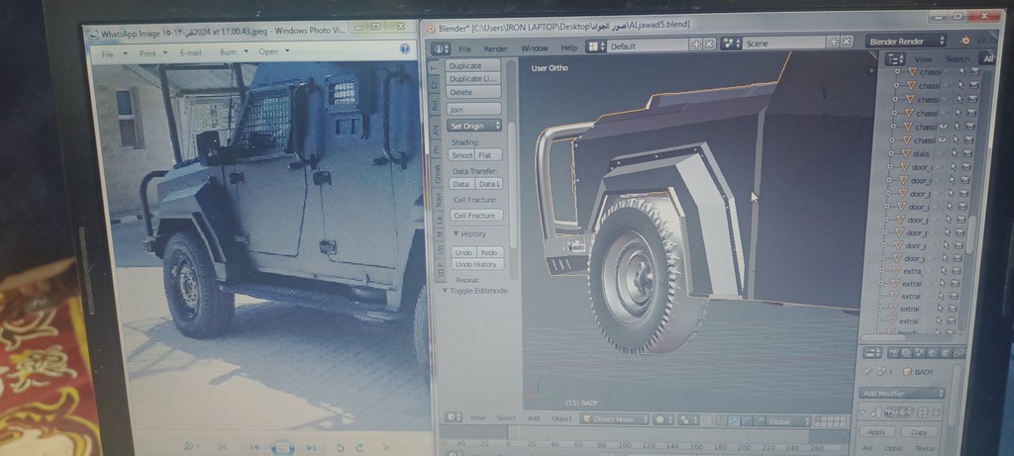Screen dimensions: 1014x456
Task: Start slideshow with Photo Viewer center button
Action: click(282, 447)
